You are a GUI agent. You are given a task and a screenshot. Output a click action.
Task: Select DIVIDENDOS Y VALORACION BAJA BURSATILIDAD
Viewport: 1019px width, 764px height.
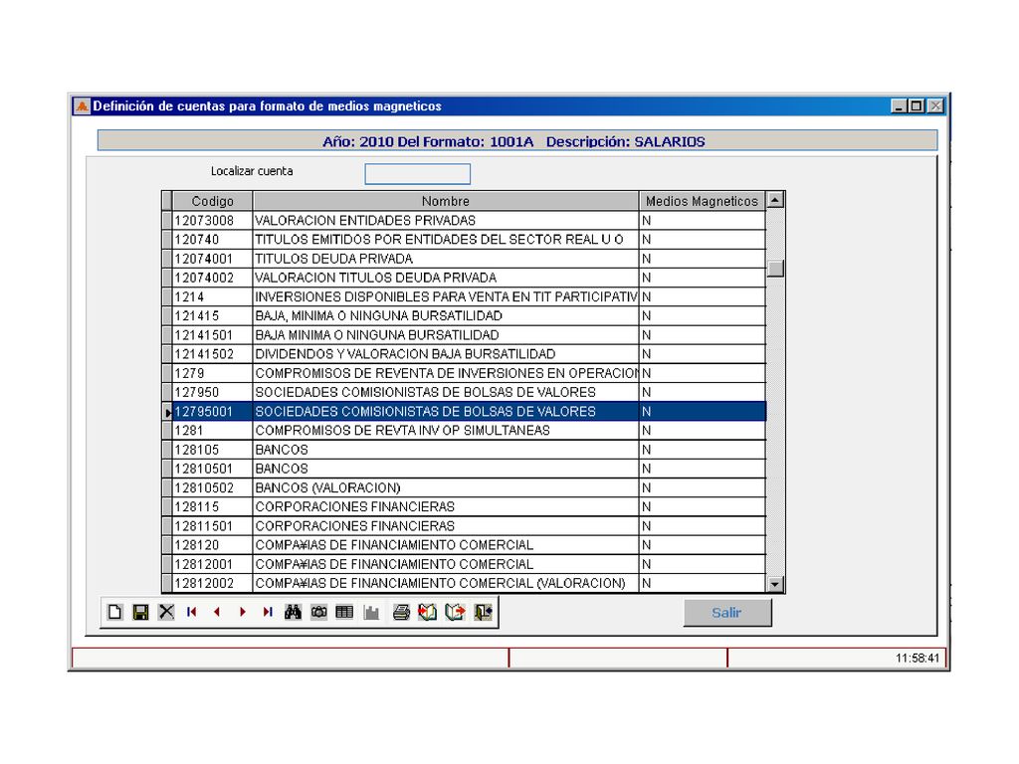446,354
